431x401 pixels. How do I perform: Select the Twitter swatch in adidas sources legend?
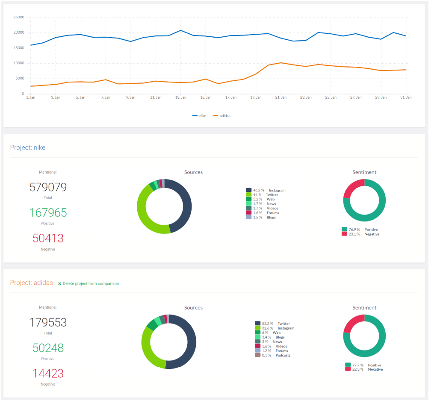point(257,324)
